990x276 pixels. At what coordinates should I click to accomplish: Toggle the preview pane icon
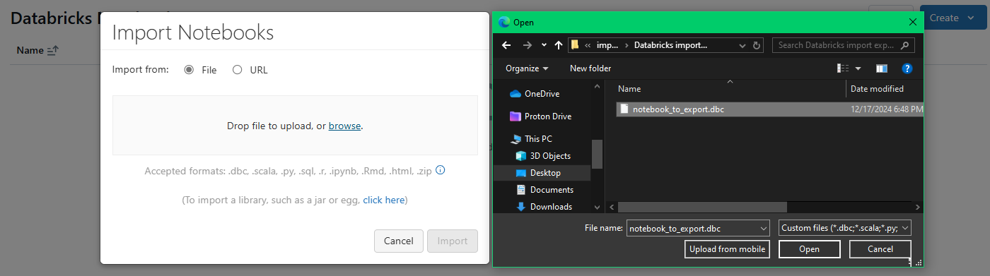click(x=881, y=68)
